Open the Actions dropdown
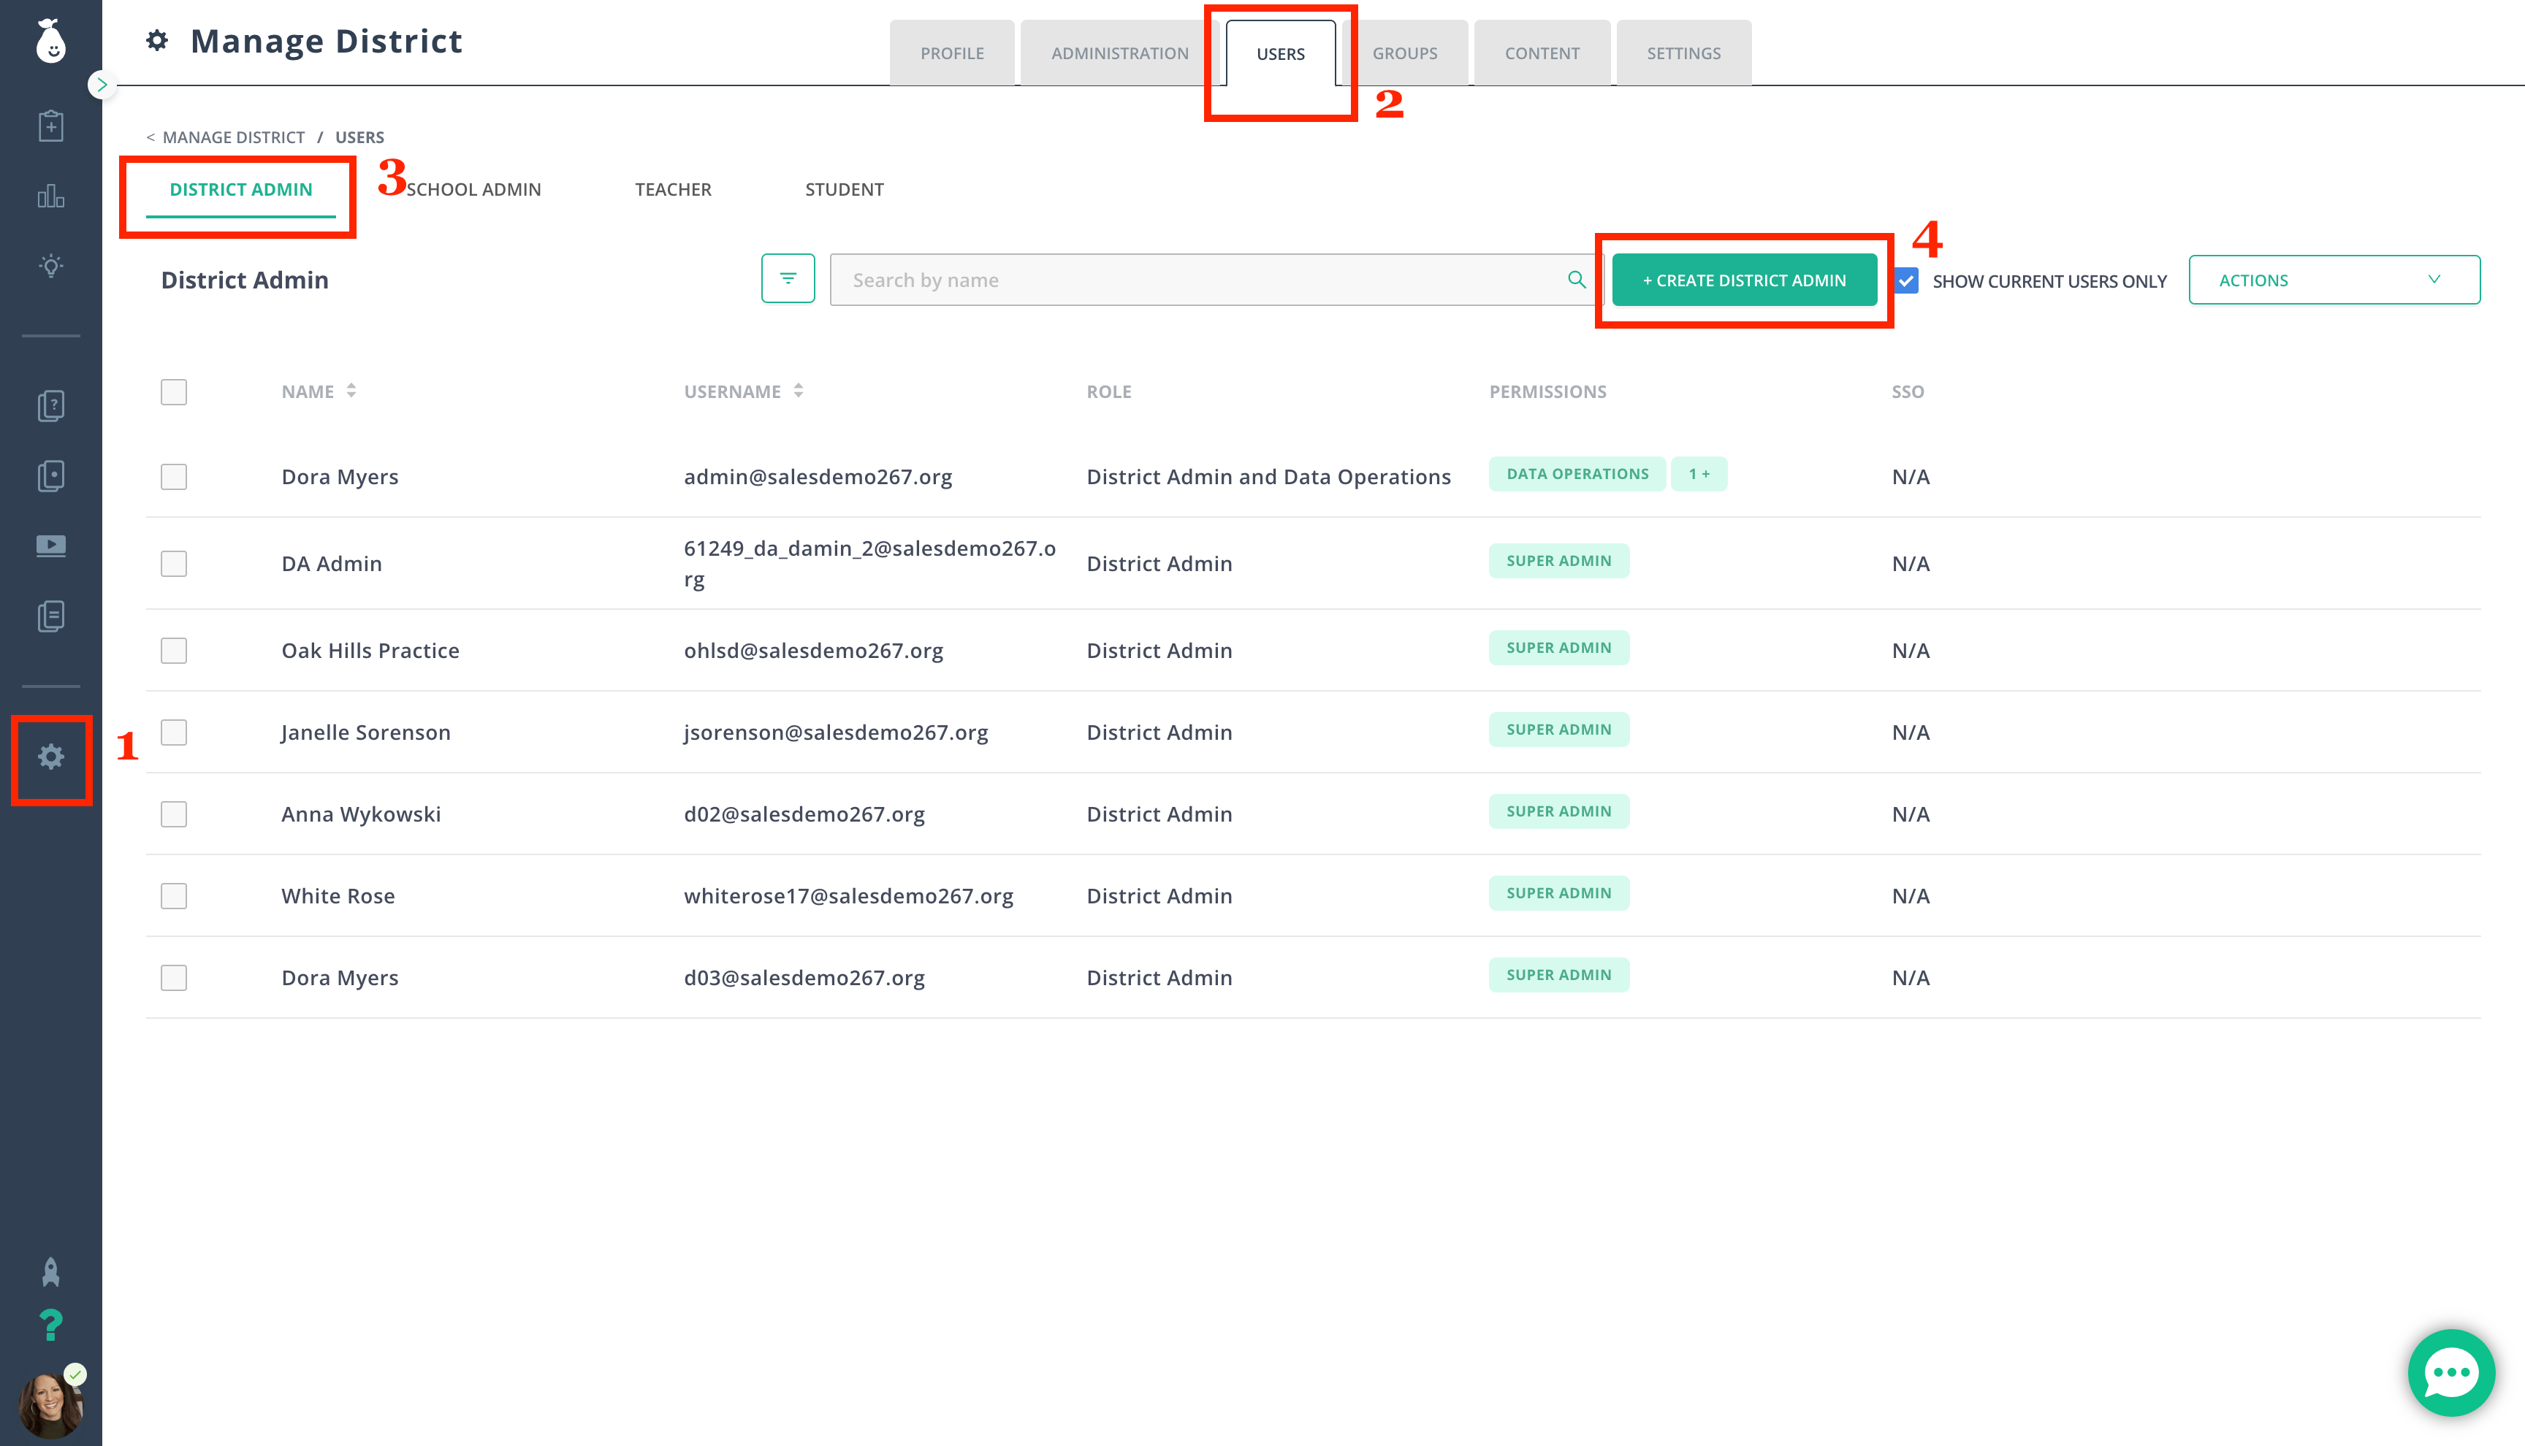The height and width of the screenshot is (1446, 2525). 2334,279
